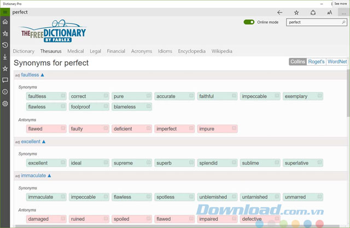Click the antonym faulty
The image size is (350, 228).
[x=89, y=129]
